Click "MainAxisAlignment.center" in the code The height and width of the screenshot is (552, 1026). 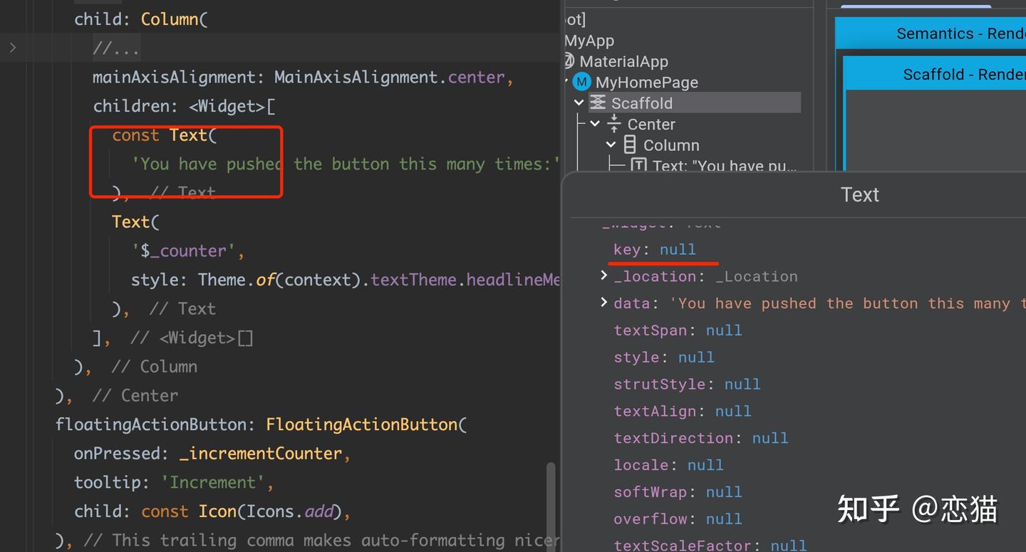tap(389, 77)
